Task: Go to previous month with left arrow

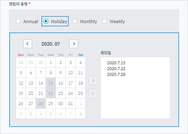Action: (x=28, y=44)
